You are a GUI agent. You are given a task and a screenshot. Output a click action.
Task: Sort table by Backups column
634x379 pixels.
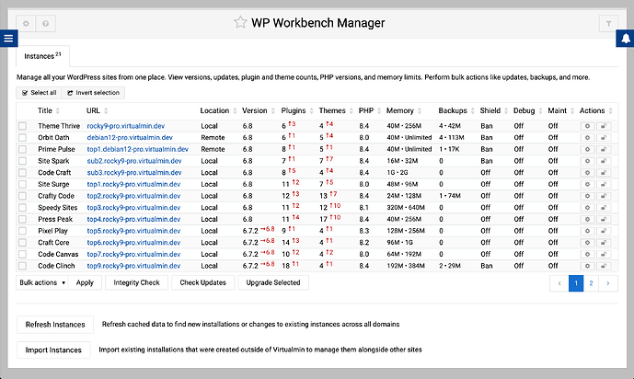(x=456, y=110)
